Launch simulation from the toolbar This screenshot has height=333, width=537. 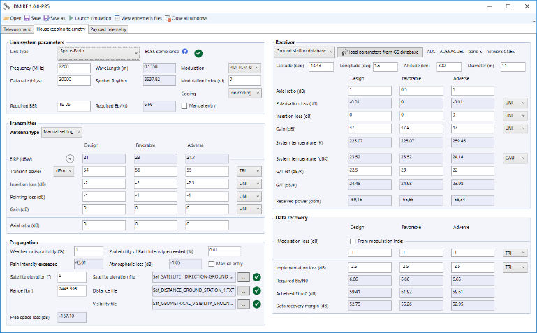[88, 17]
